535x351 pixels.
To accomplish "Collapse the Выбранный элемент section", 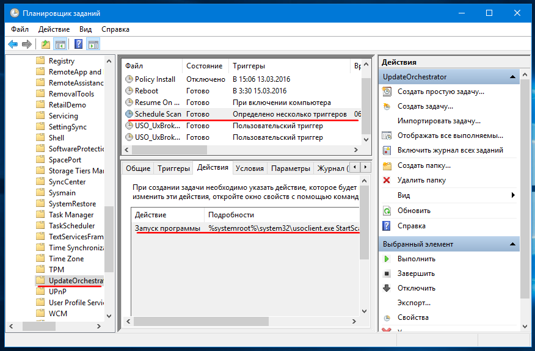I will 512,244.
